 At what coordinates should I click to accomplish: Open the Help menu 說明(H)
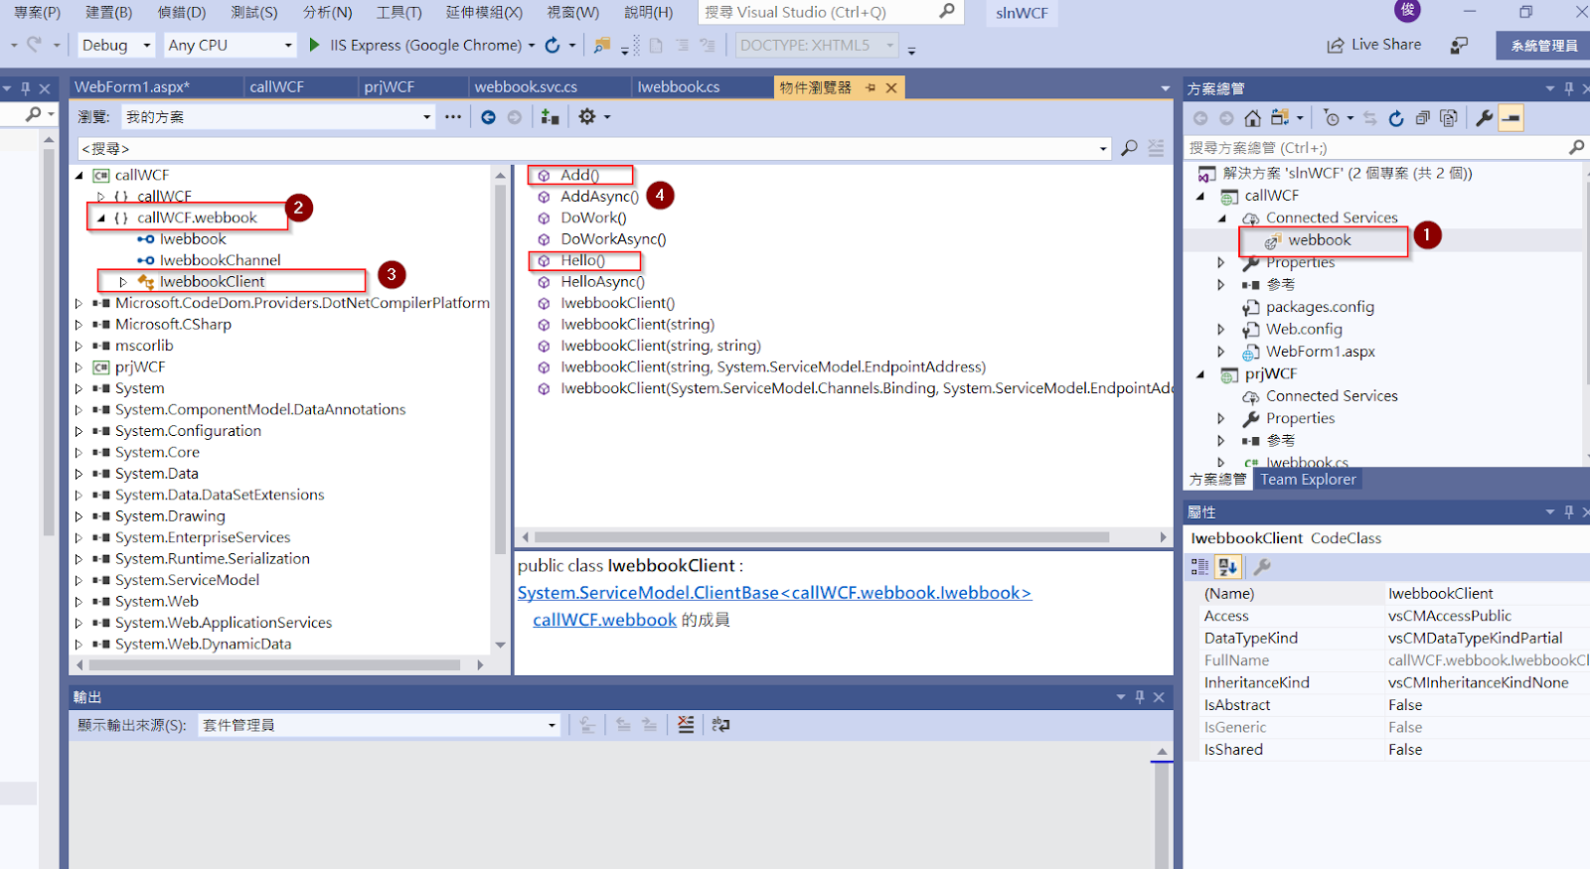649,12
